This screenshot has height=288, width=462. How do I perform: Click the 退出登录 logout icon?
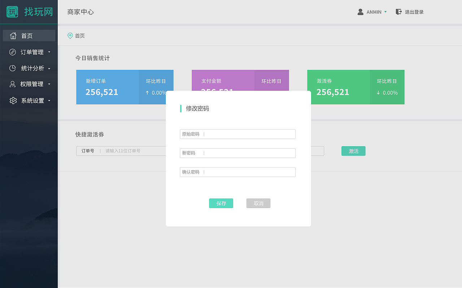tap(398, 12)
